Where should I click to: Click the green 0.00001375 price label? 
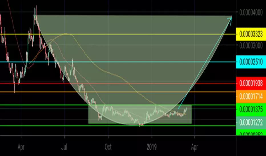click(251, 109)
